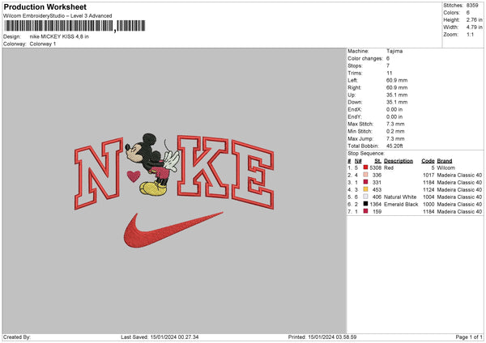The height and width of the screenshot is (343, 486).
Task: Click the Stops value 7
Action: pos(388,66)
